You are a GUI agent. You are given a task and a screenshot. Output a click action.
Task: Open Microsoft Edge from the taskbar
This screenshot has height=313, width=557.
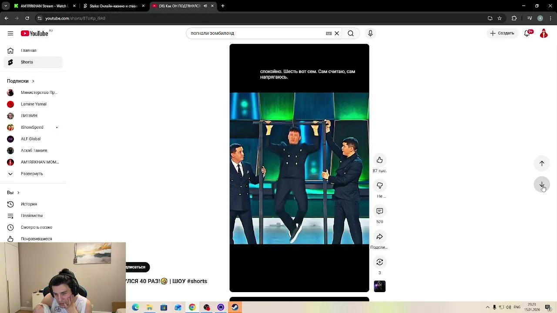coord(135,307)
